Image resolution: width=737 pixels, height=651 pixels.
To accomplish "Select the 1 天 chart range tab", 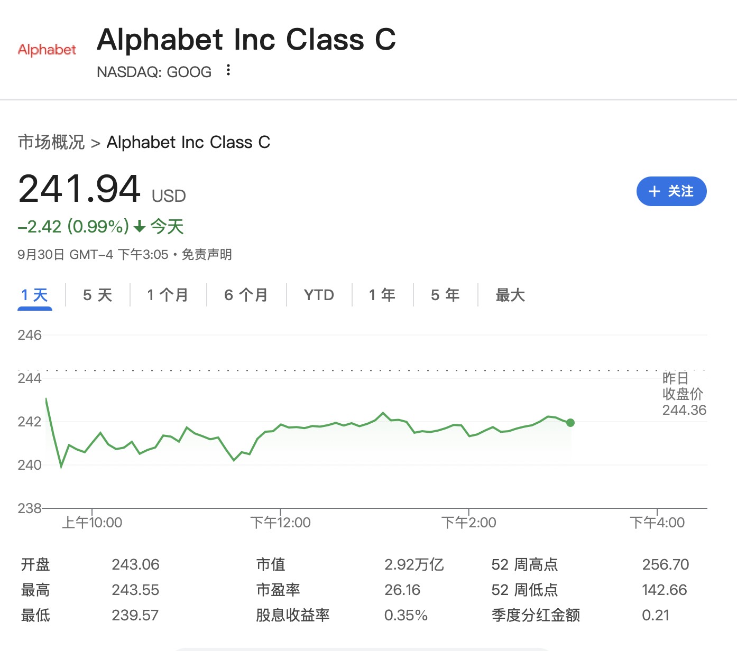I will (x=35, y=295).
